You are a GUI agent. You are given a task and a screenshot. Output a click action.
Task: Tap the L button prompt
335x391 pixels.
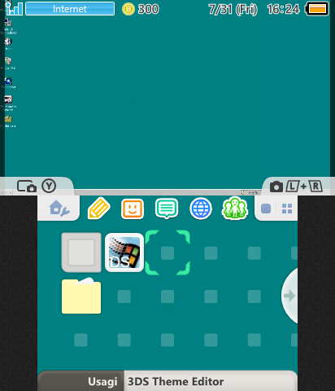[293, 187]
